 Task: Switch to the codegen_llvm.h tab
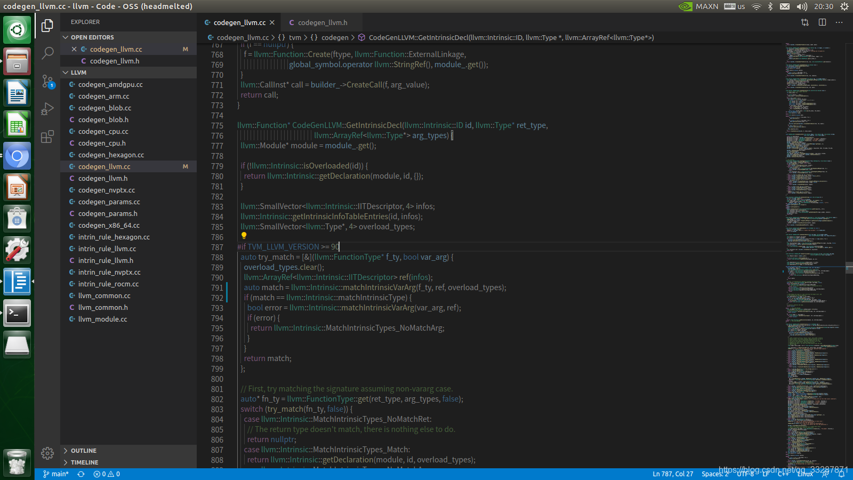click(321, 22)
